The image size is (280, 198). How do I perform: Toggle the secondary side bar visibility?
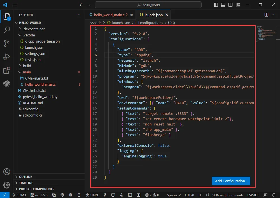(x=230, y=5)
